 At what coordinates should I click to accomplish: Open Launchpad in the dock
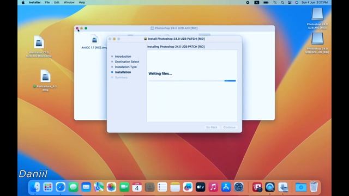click(x=47, y=187)
